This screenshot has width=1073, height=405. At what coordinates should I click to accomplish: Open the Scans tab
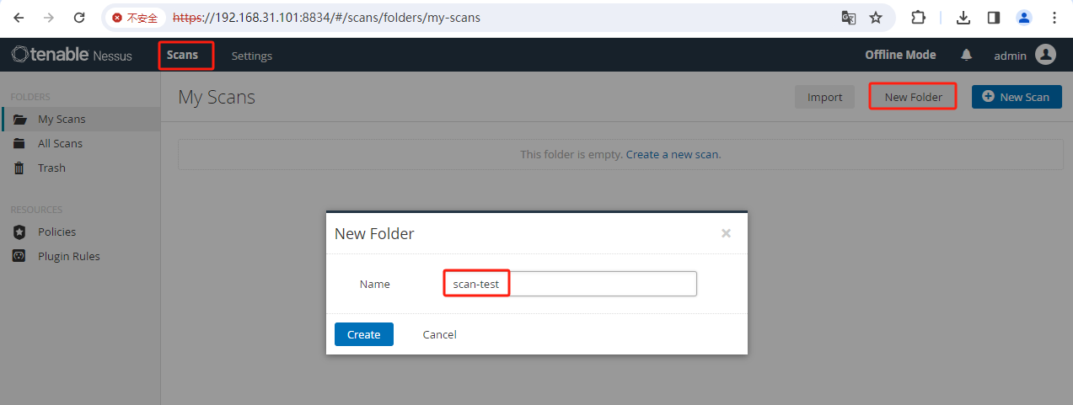(x=183, y=55)
